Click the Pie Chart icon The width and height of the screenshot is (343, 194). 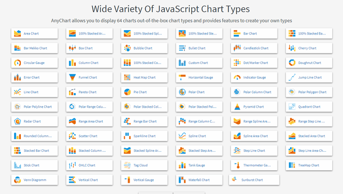tap(127, 92)
